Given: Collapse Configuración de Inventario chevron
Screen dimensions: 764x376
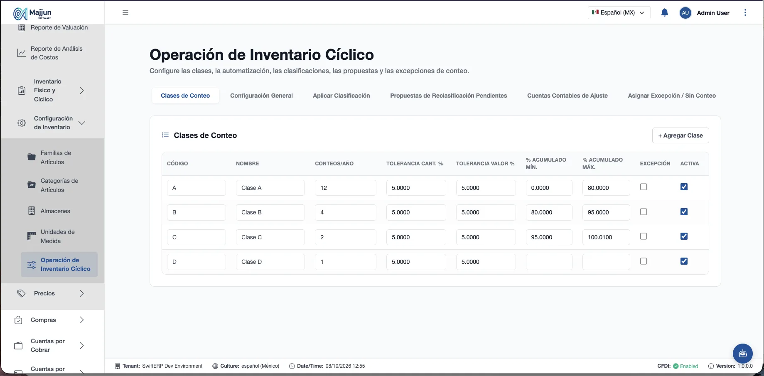Looking at the screenshot, I should tap(82, 123).
